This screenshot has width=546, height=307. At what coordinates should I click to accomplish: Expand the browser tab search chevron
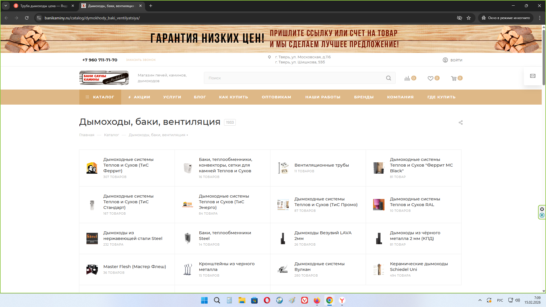tap(6, 6)
